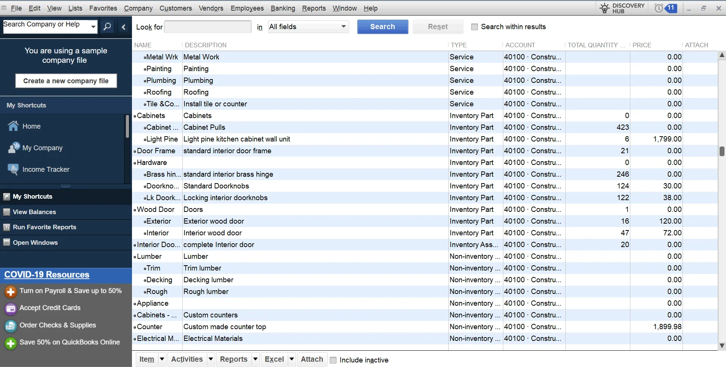Screen dimensions: 726x367
Task: Toggle Include inactive checkbox
Action: click(333, 360)
